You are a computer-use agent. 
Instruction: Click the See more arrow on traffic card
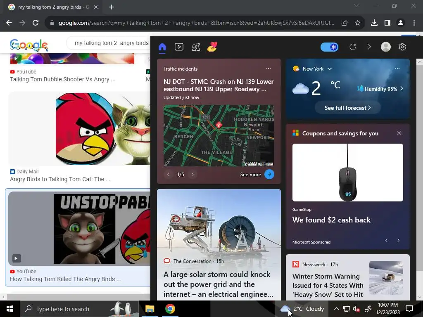tap(269, 175)
